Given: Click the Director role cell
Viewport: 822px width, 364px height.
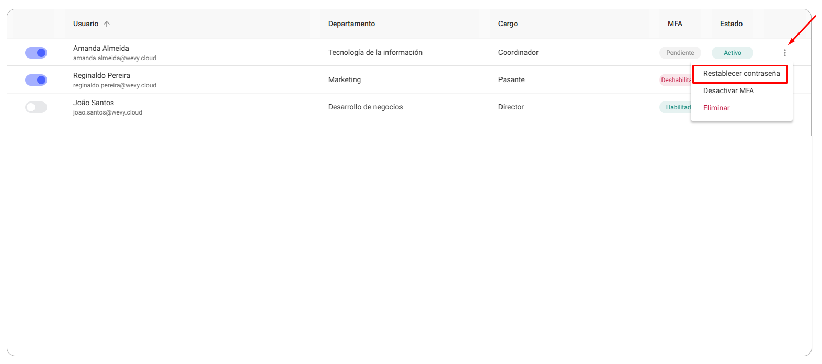Looking at the screenshot, I should [511, 107].
